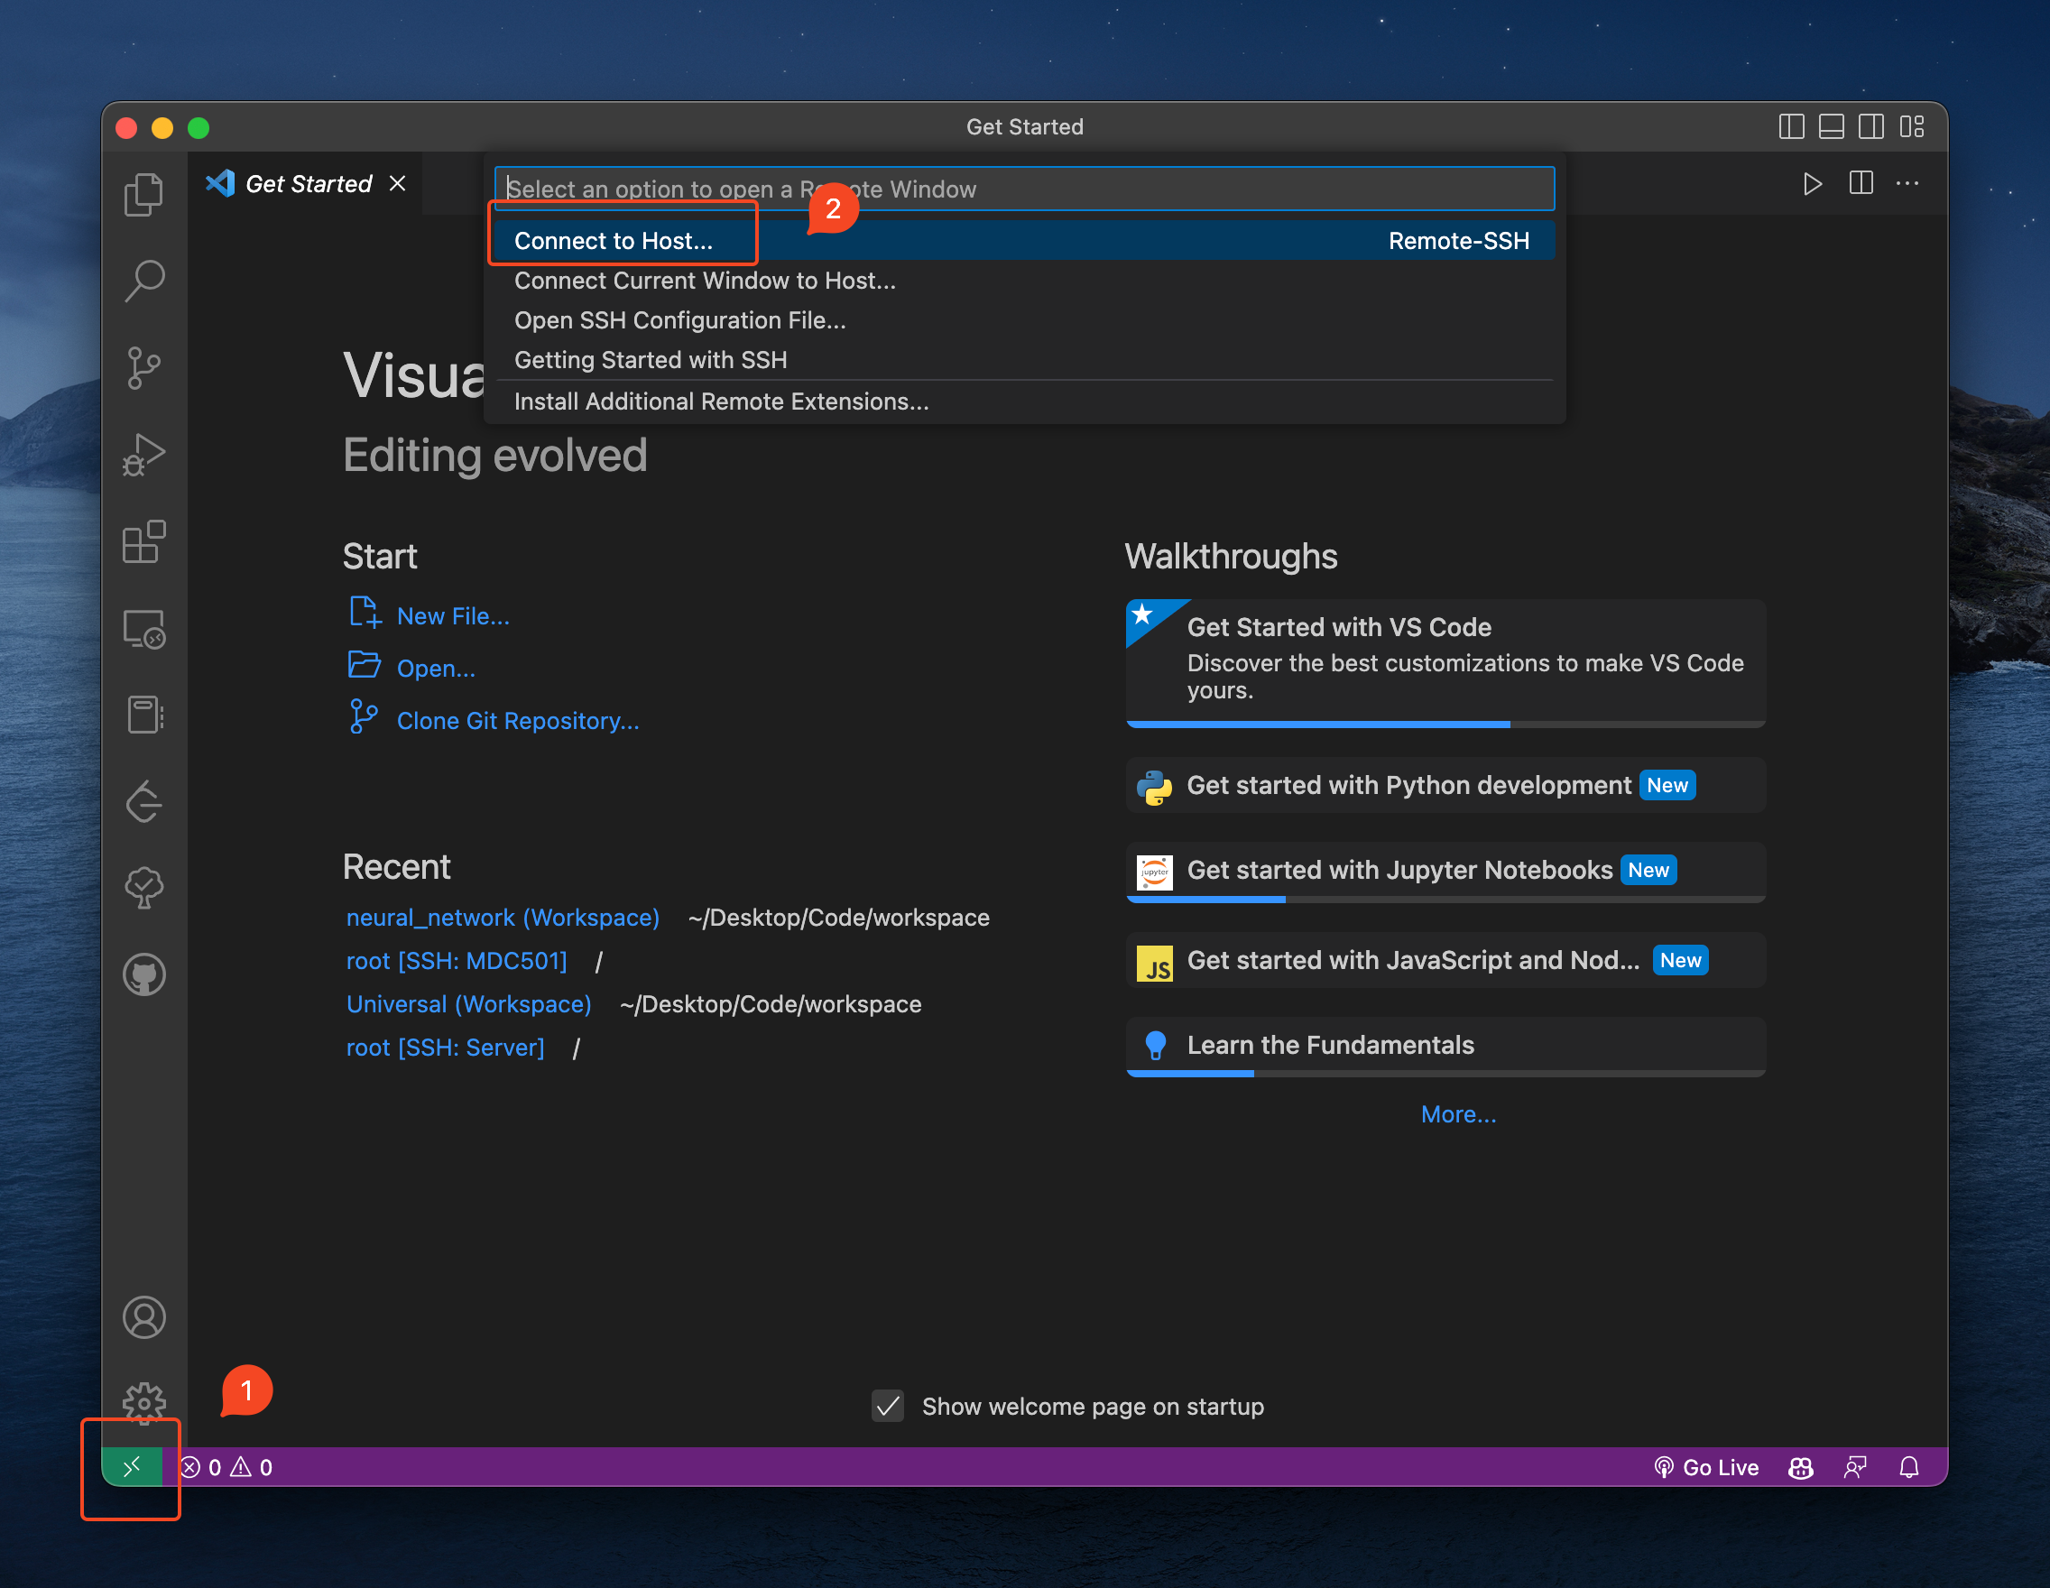Open the tree-shaped activity bar icon
Screen dimensions: 2050x1588
143,888
